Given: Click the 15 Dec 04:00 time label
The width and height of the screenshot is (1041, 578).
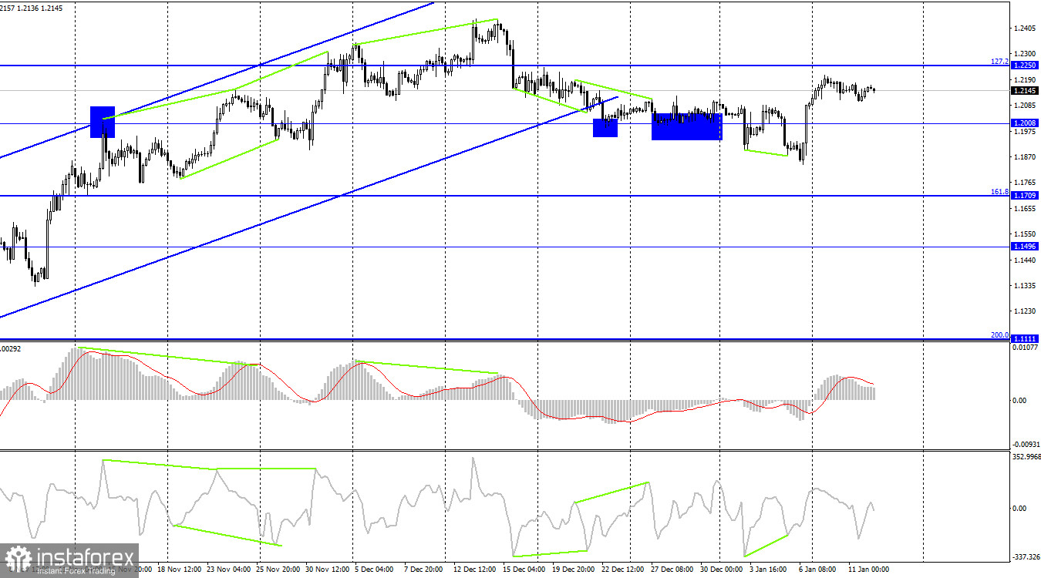Looking at the screenshot, I should click(524, 570).
